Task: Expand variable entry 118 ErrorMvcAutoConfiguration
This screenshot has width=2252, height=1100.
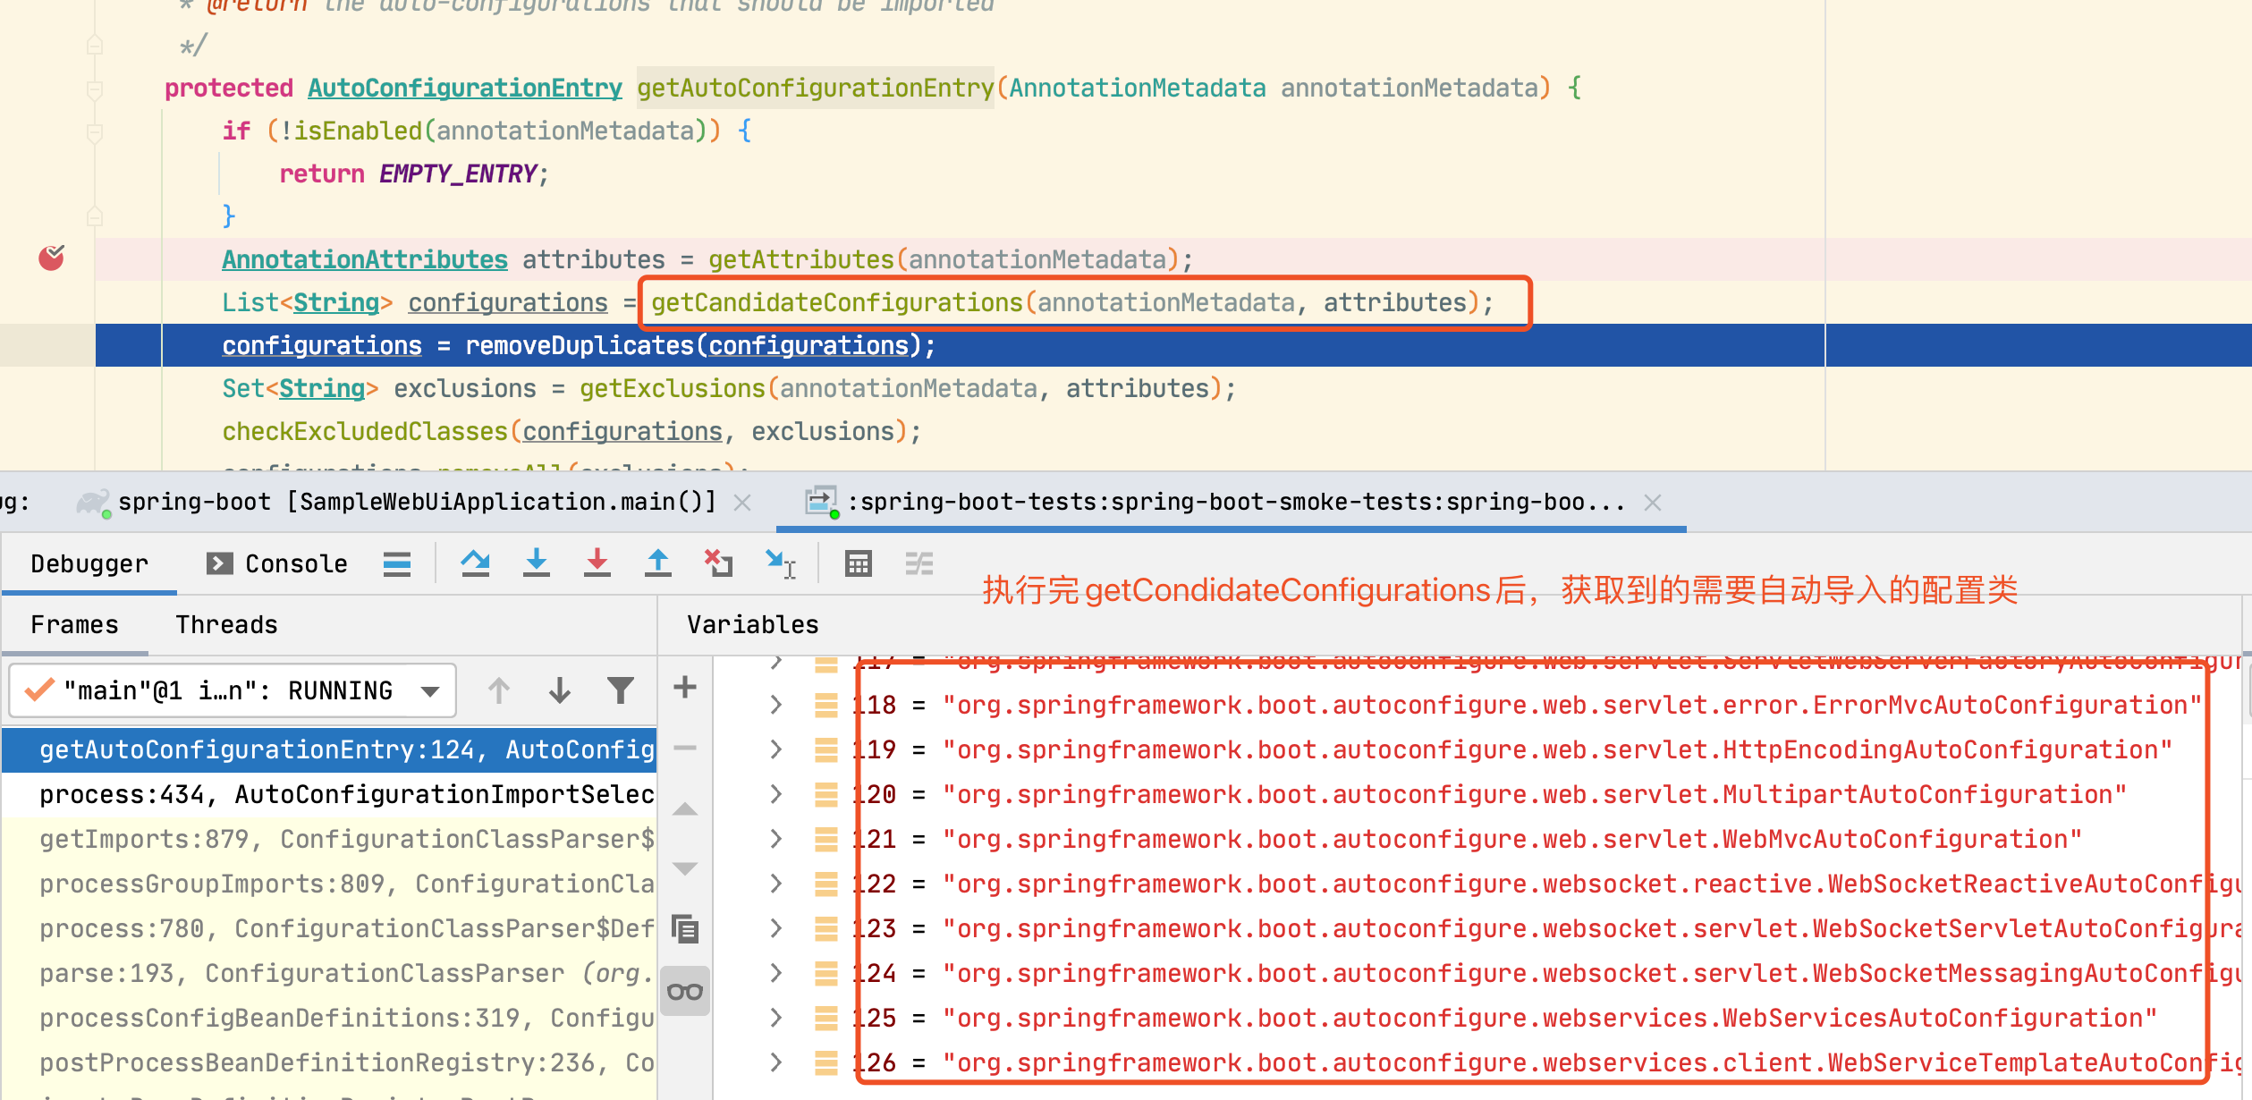Action: [776, 706]
